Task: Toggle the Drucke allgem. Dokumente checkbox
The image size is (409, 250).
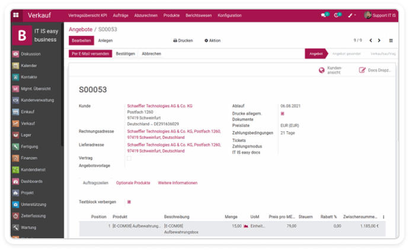Action: (283, 113)
